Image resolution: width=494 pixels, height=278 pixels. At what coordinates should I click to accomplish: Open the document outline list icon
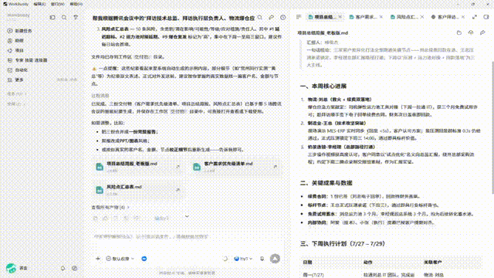[x=299, y=17]
